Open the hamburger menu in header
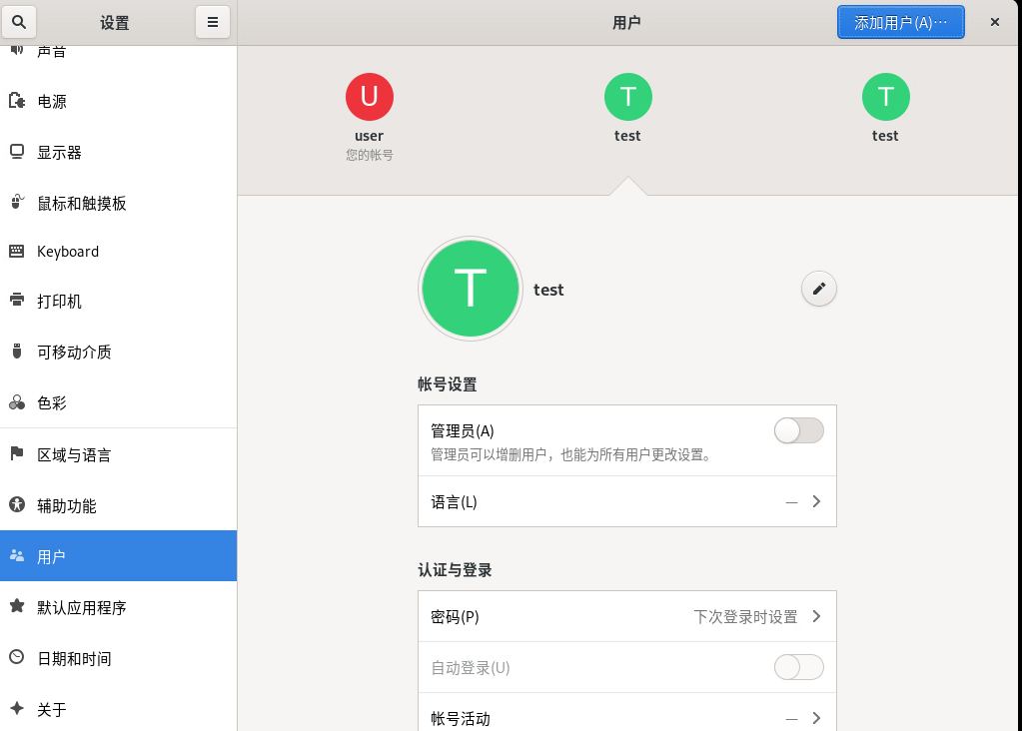Viewport: 1022px width, 731px height. (x=213, y=22)
